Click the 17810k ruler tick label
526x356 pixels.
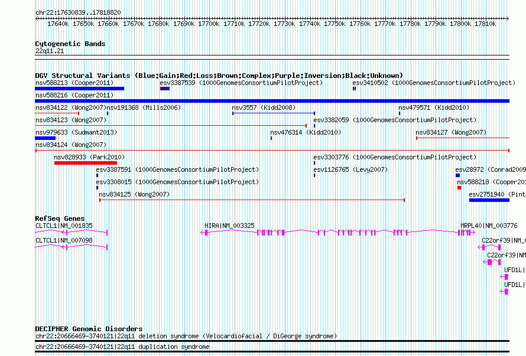(x=485, y=24)
